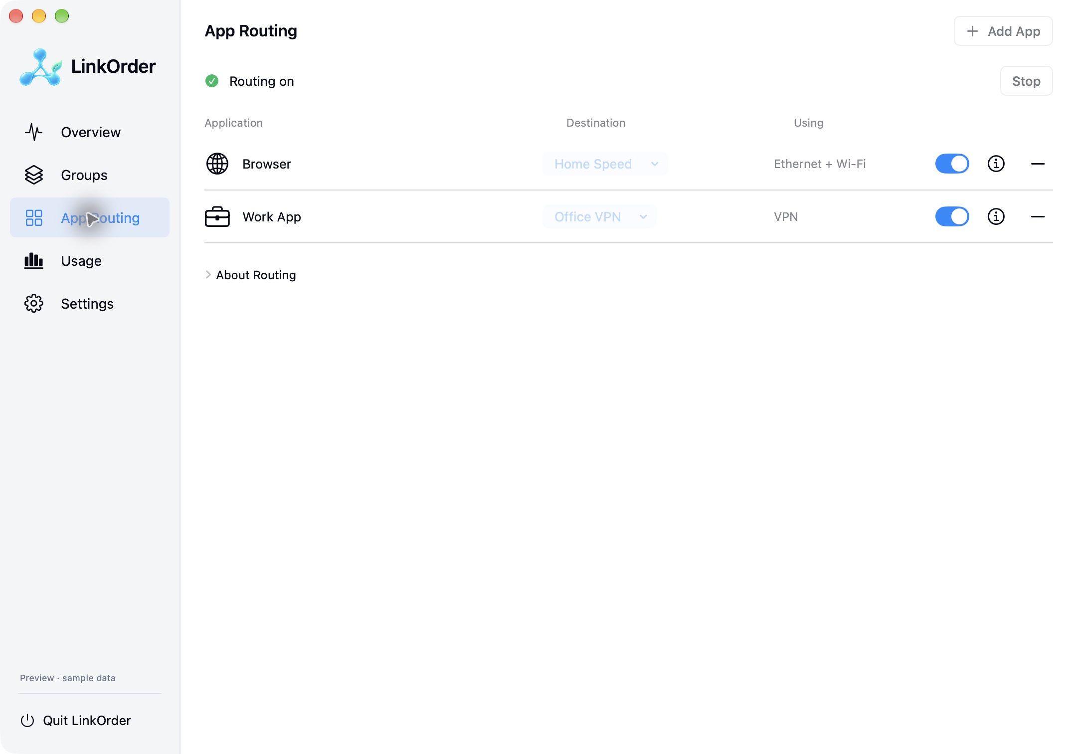Click the Browser app name

click(x=267, y=164)
